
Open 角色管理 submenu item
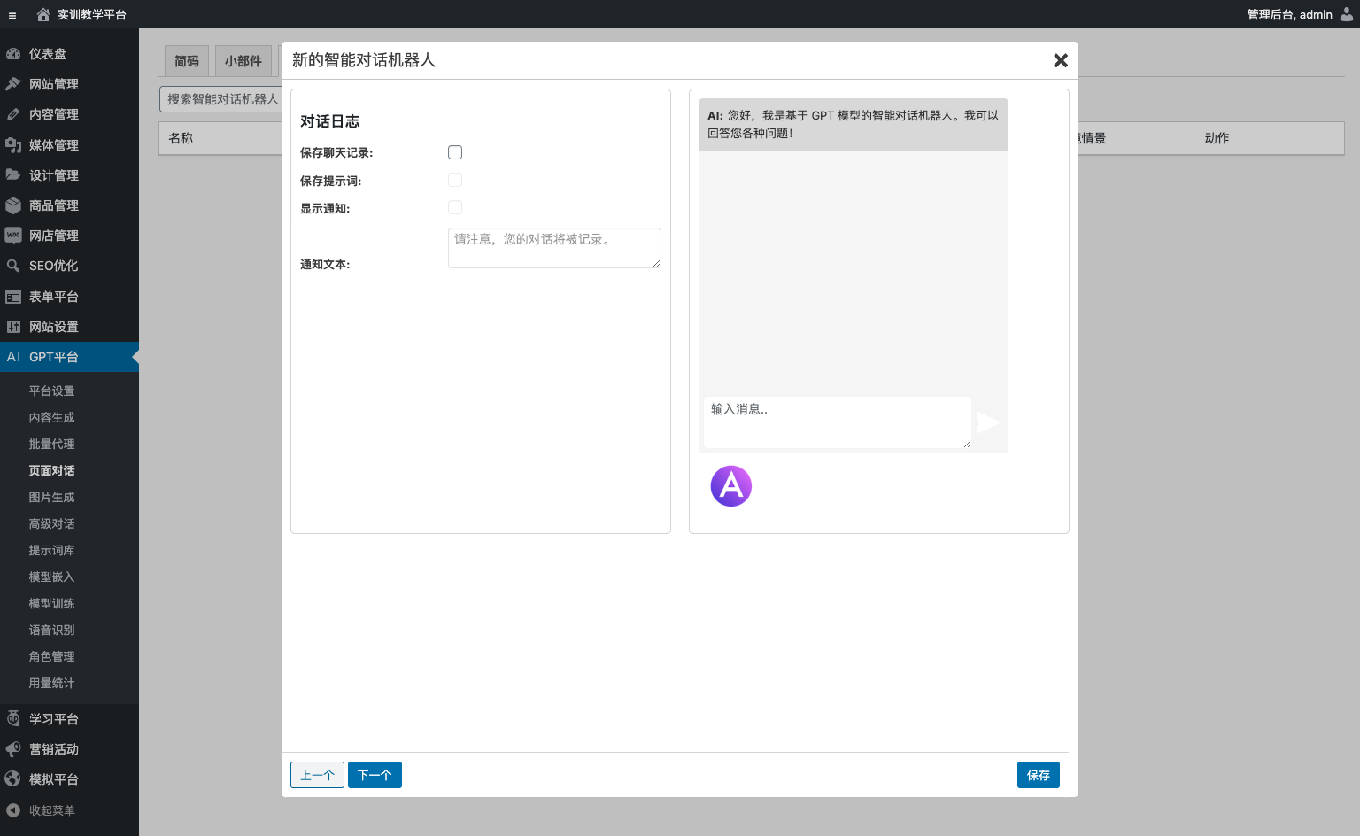click(51, 656)
